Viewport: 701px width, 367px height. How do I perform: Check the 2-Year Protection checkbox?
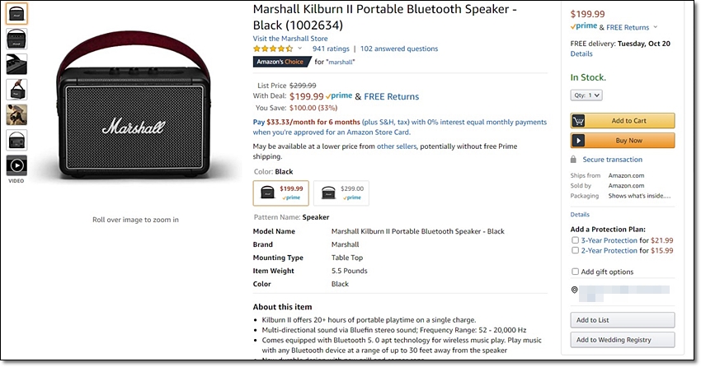point(576,251)
